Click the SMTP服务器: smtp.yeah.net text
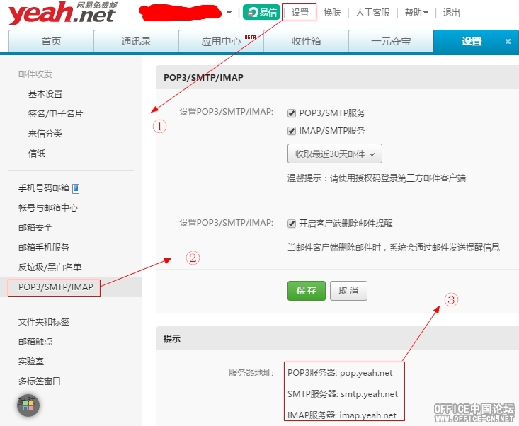The image size is (519, 426). click(343, 394)
